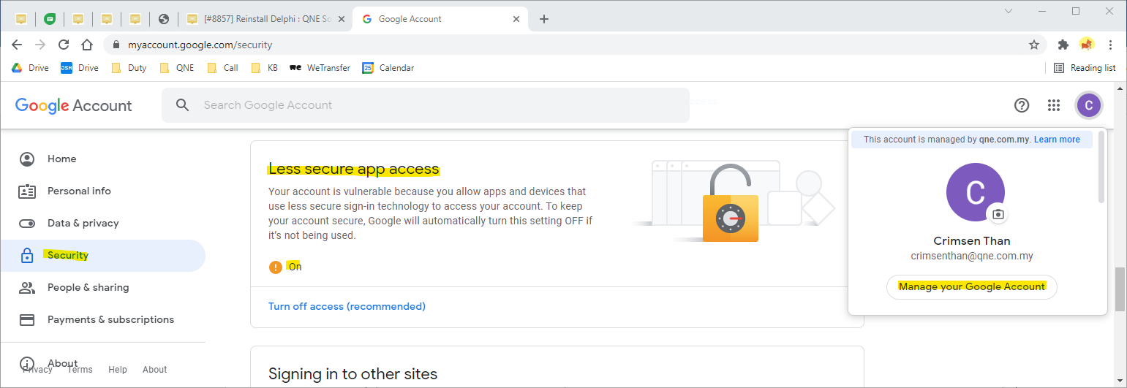This screenshot has width=1127, height=388.
Task: Click the search magnifier icon
Action: [183, 105]
